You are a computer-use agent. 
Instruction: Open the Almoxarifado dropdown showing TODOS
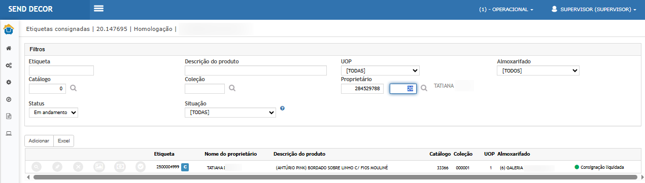coord(538,70)
